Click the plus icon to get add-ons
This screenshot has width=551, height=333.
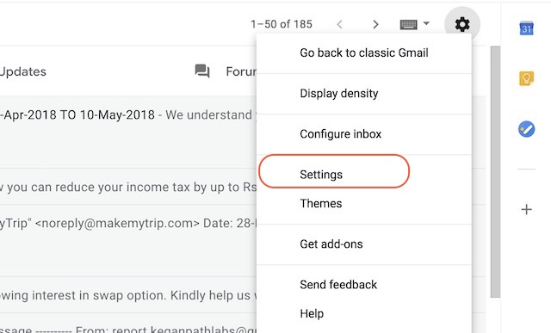526,209
